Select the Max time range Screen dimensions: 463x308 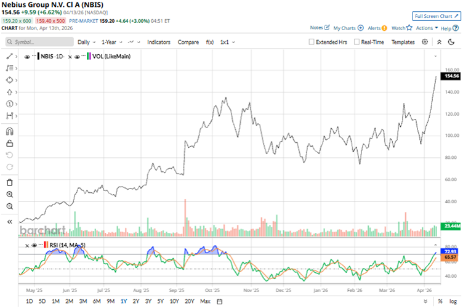tap(205, 301)
